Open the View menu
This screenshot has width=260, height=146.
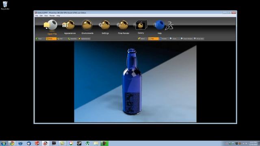pyautogui.click(x=46, y=16)
